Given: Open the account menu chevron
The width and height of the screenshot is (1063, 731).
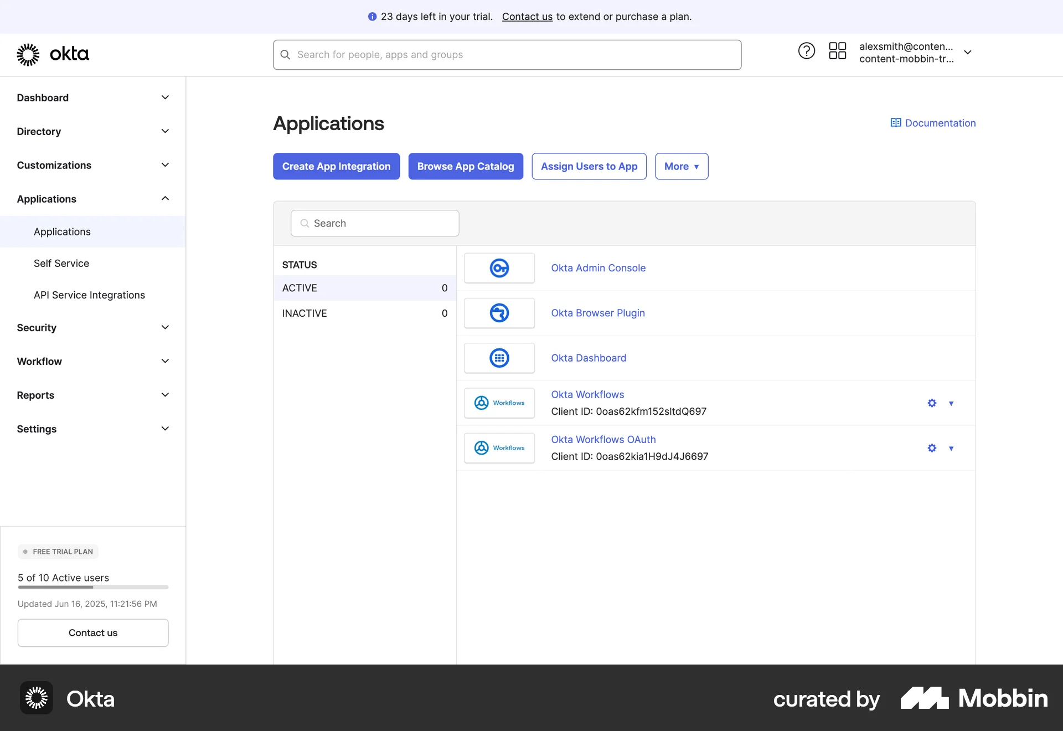Looking at the screenshot, I should [x=968, y=52].
